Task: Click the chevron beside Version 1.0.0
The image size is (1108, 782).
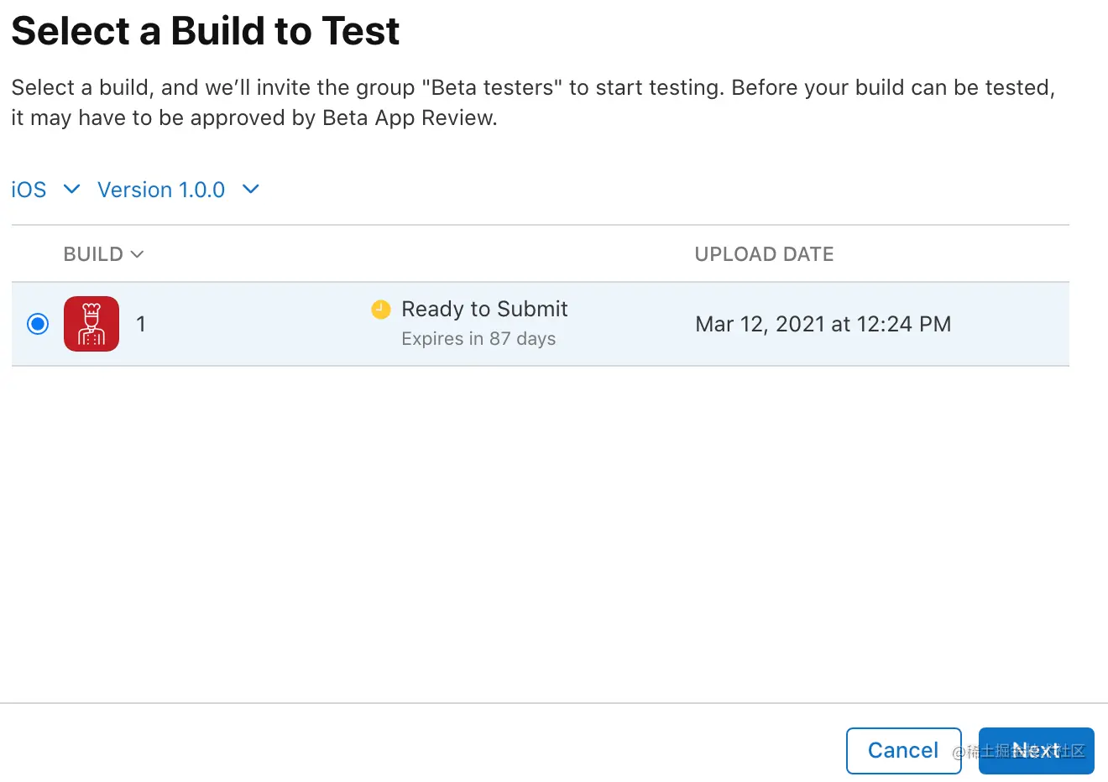Action: [x=251, y=189]
